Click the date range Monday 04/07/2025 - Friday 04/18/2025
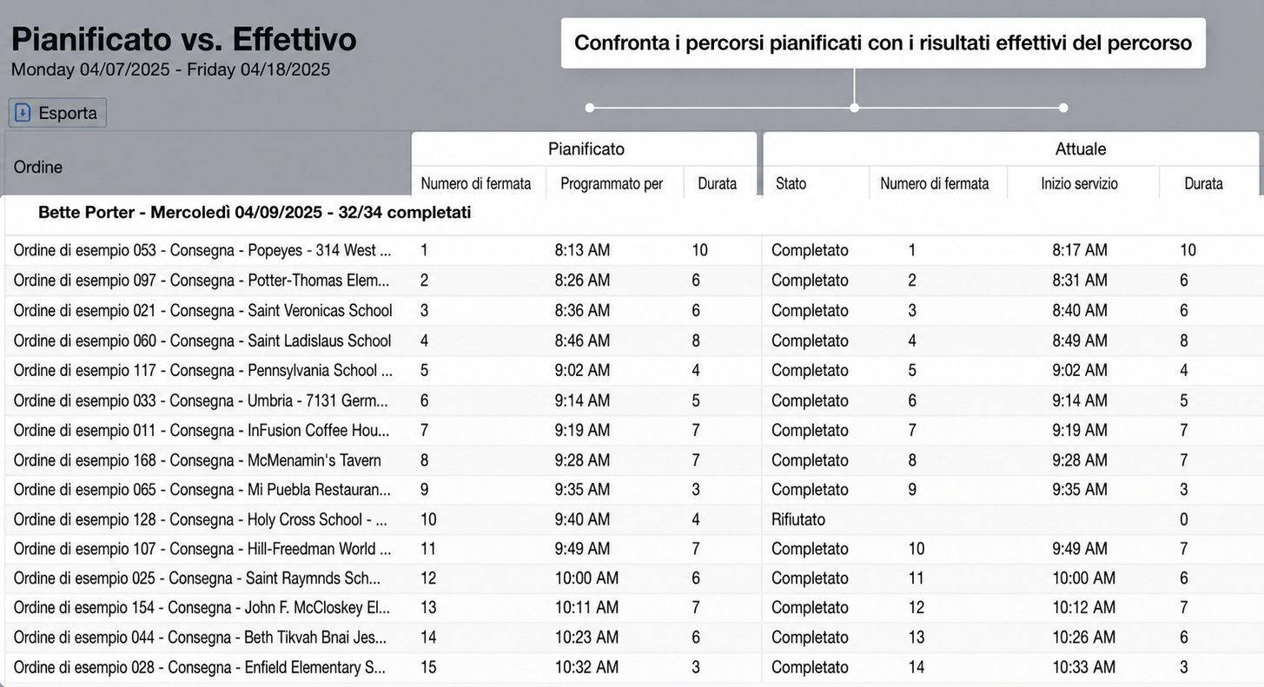The image size is (1264, 687). pyautogui.click(x=170, y=69)
